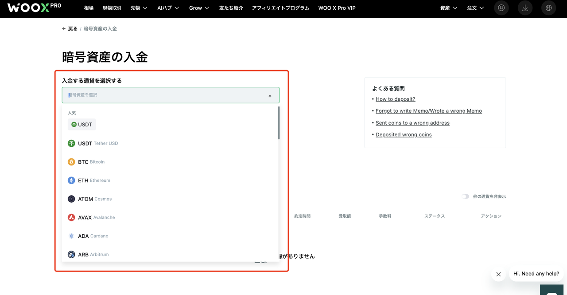
Task: Select ATOM Cosmos from the list
Action: point(170,199)
